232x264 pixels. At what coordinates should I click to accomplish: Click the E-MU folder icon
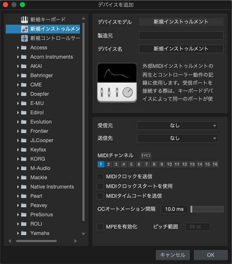24,103
